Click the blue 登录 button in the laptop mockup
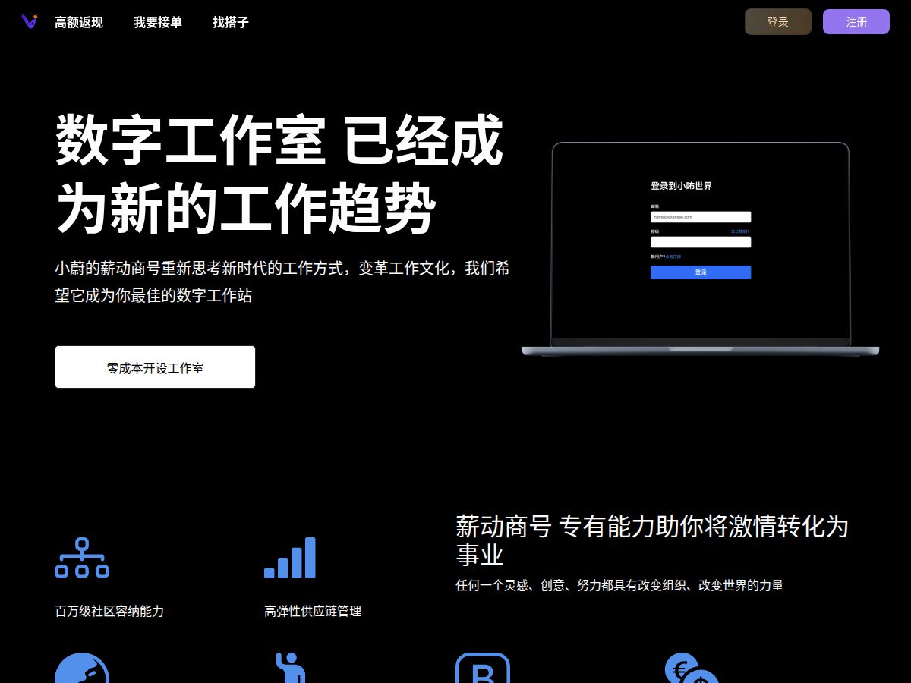Screen dimensions: 911x683 click(x=701, y=272)
